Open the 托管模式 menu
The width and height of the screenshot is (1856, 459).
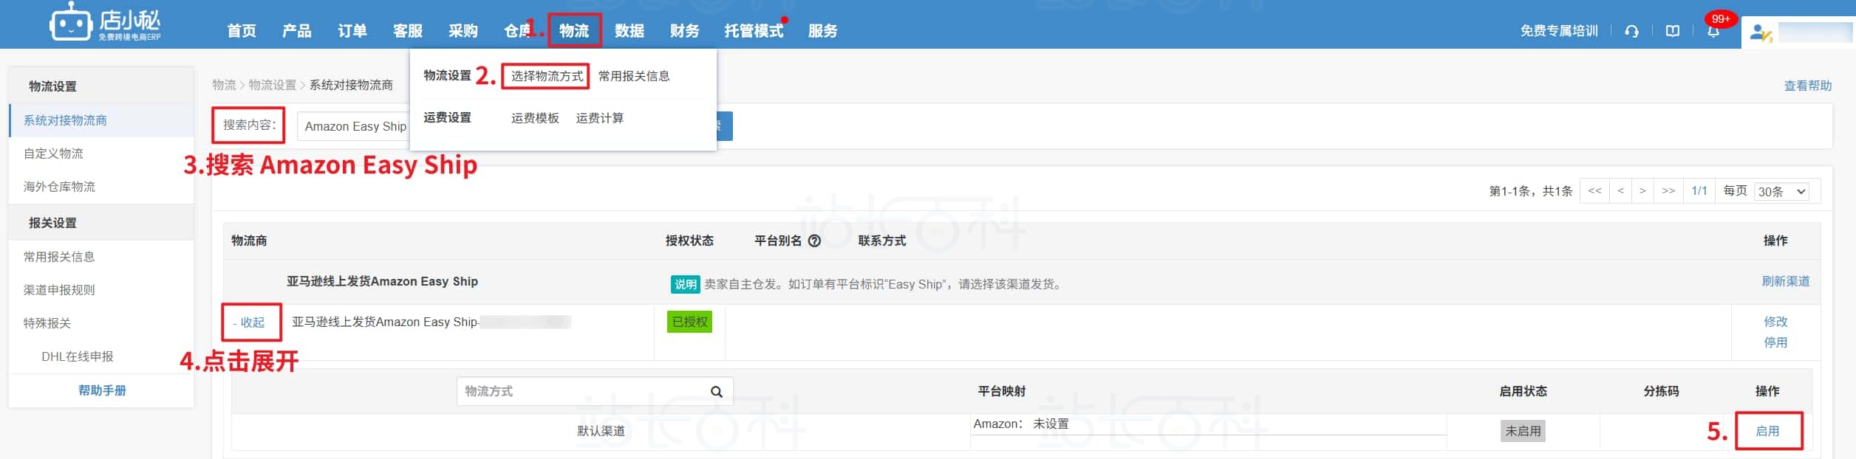tap(754, 31)
